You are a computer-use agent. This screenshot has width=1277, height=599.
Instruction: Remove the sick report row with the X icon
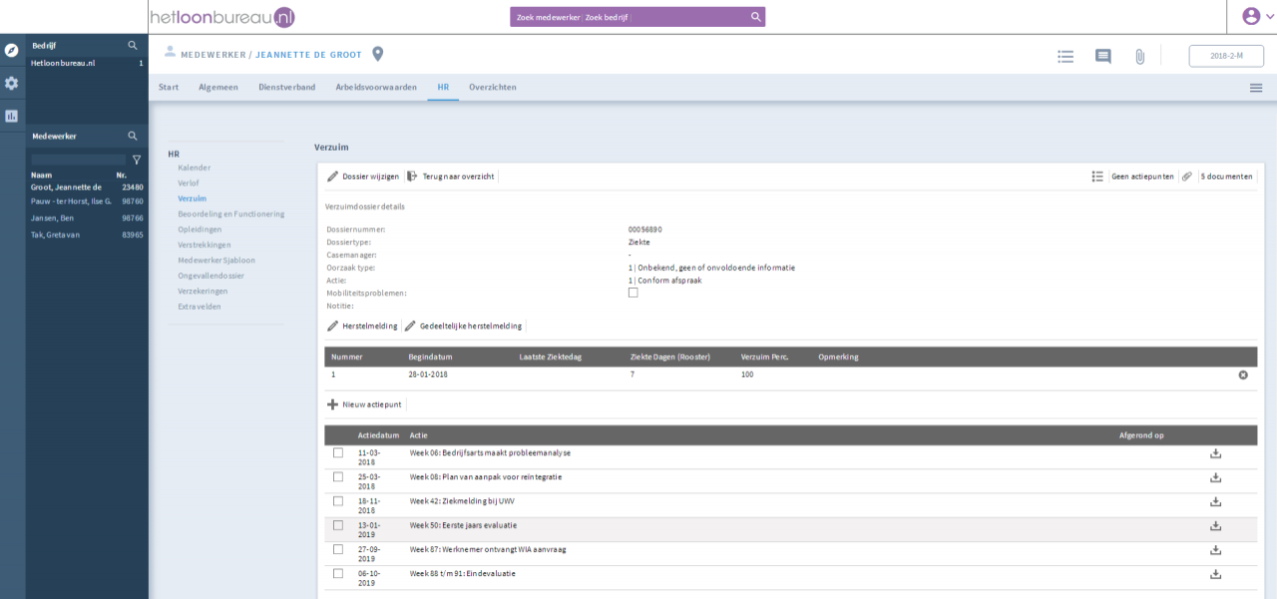coord(1243,375)
